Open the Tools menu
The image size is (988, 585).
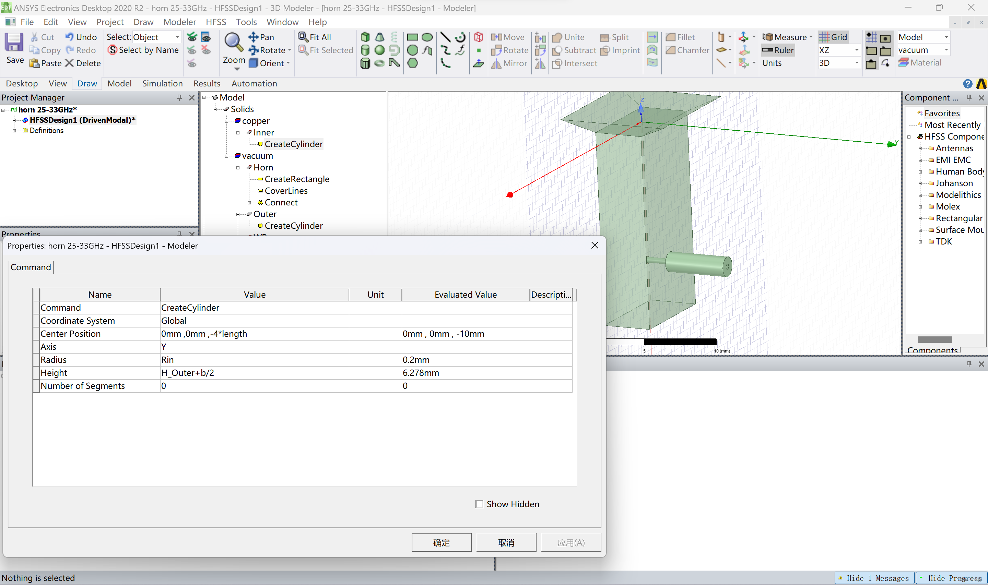[x=246, y=22]
